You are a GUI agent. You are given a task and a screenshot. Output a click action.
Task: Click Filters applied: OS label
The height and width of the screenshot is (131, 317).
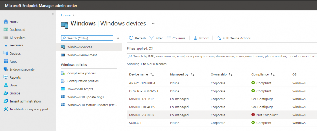coord(140,49)
